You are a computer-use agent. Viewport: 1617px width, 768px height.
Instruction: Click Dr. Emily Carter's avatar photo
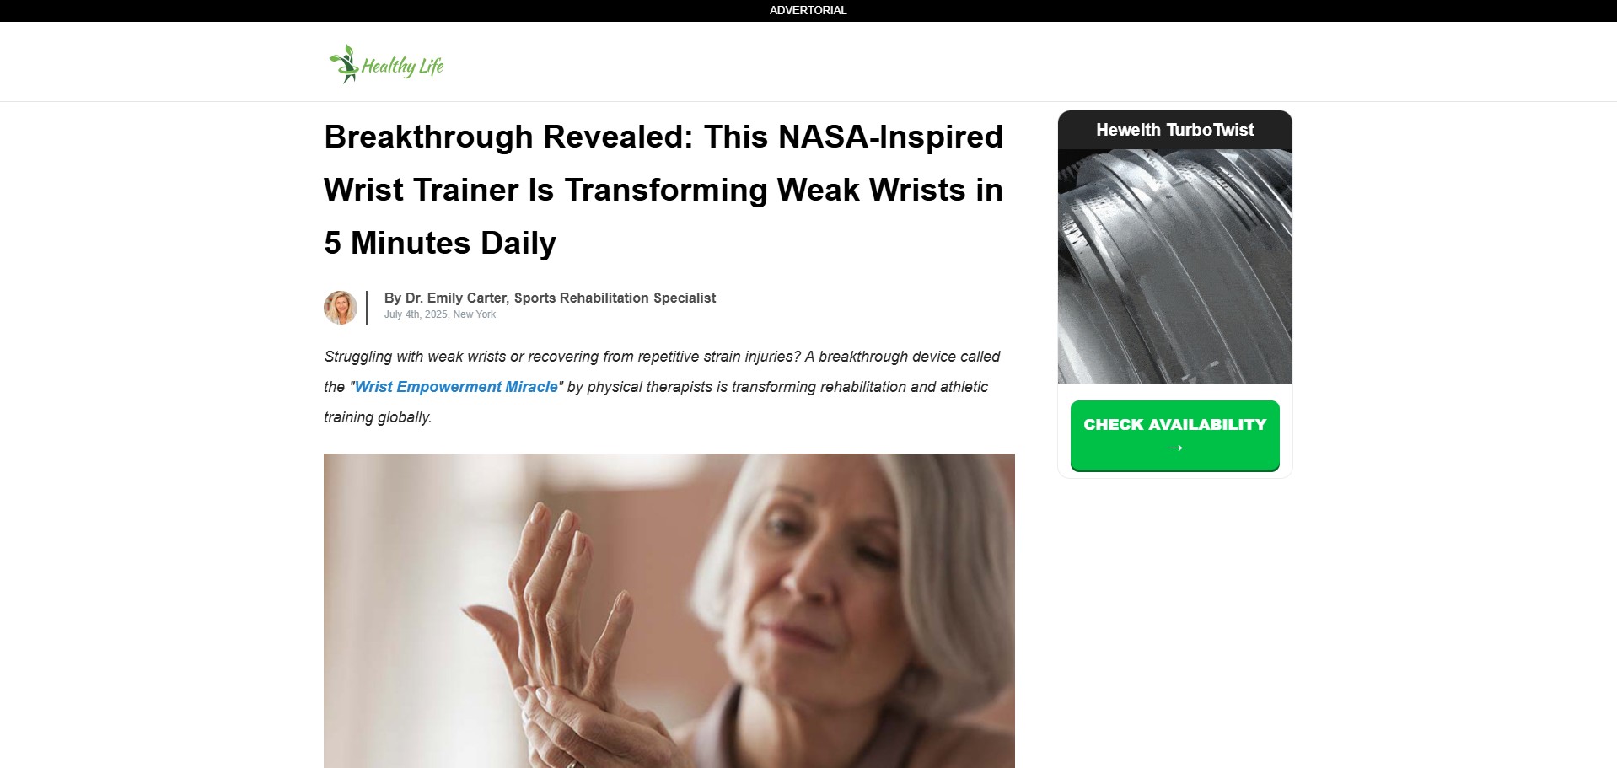click(x=341, y=308)
